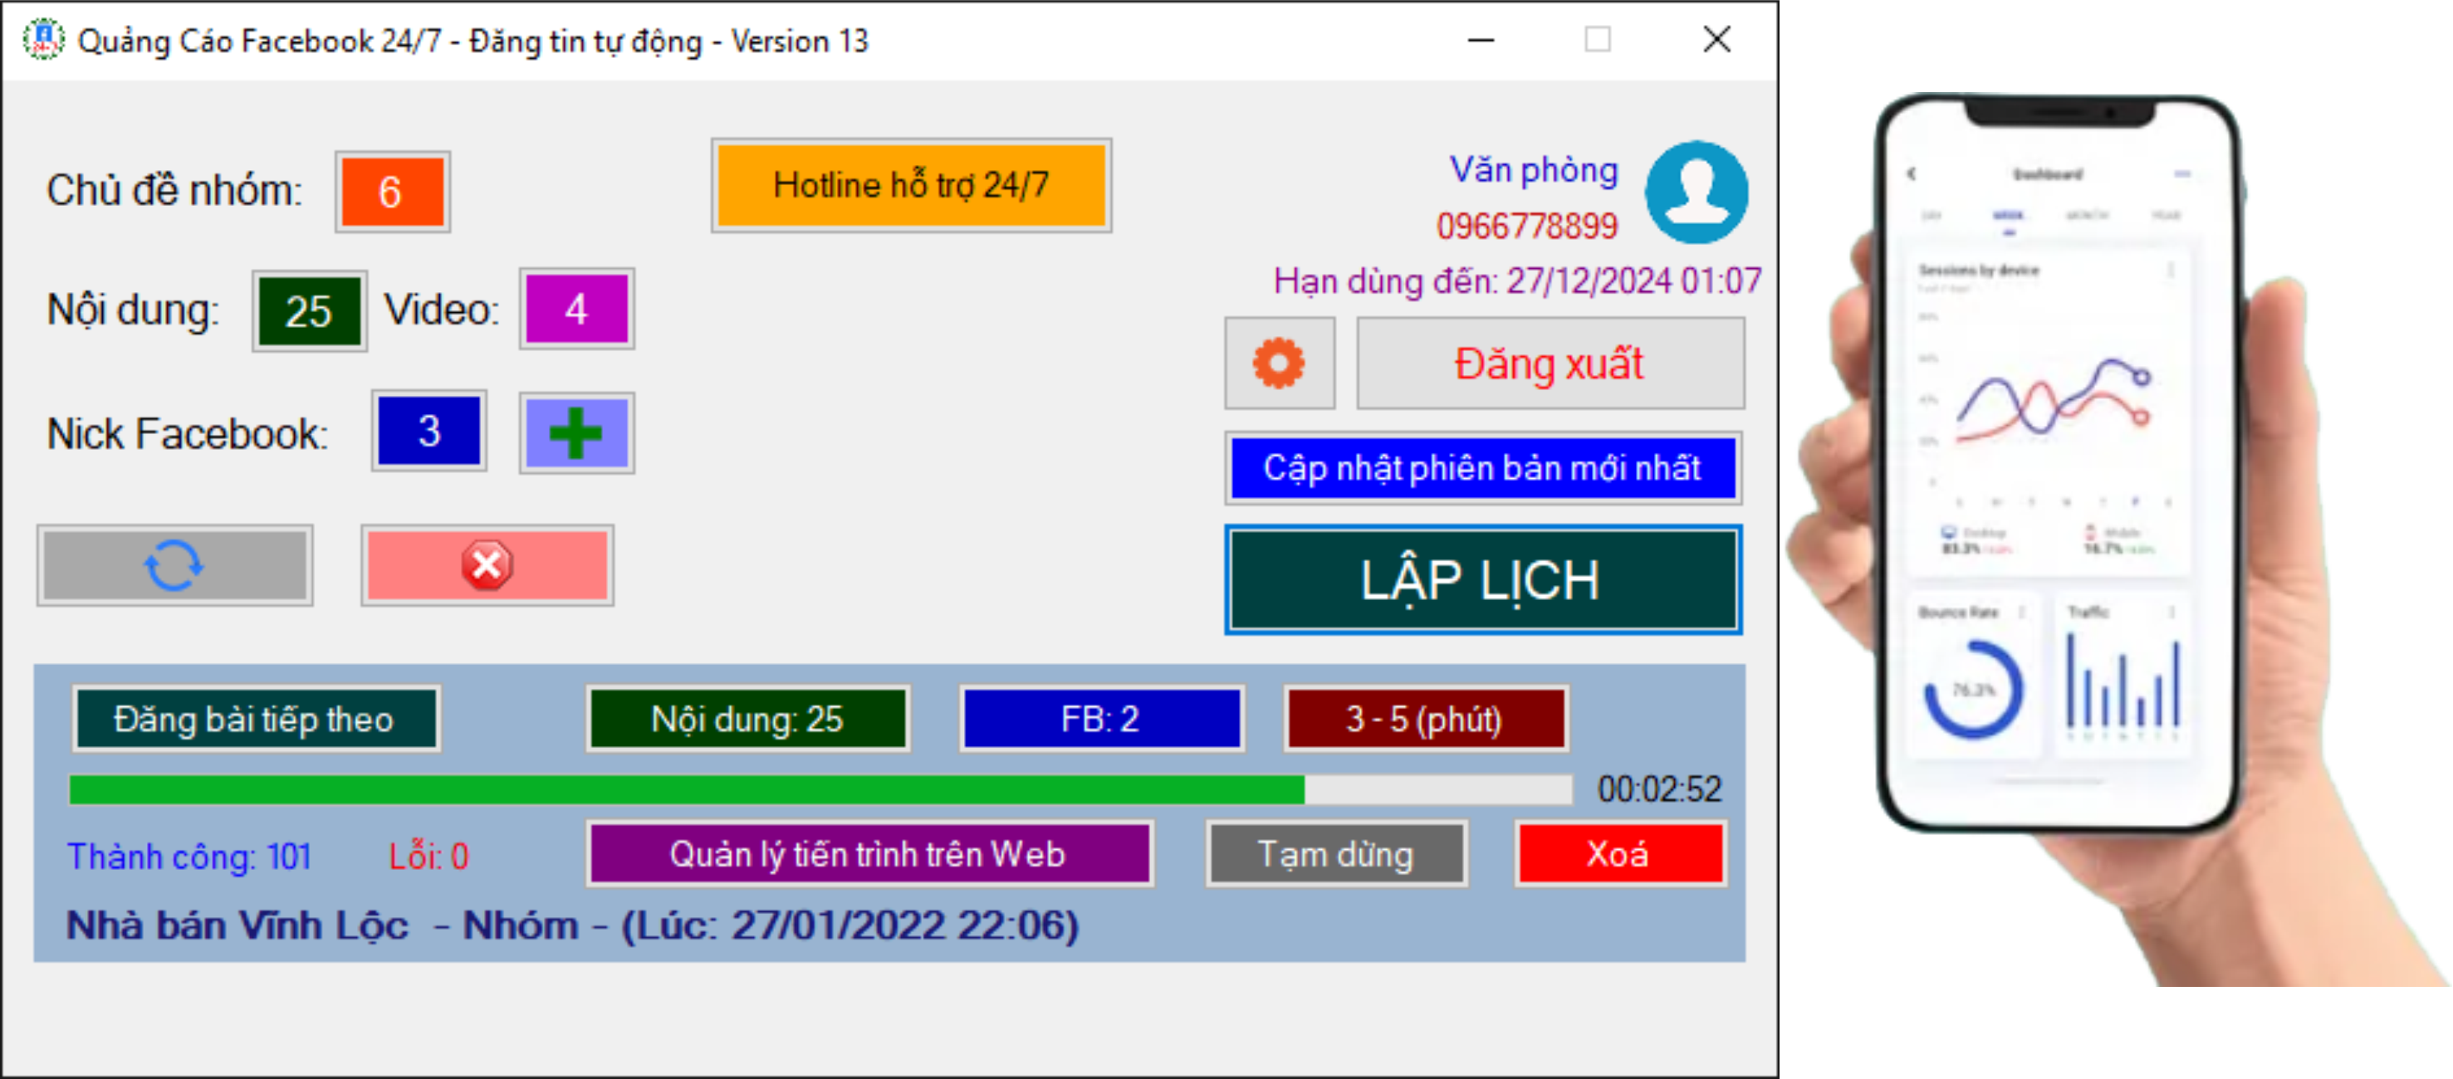Click the phone number 0966778899
2453x1079 pixels.
pyautogui.click(x=1527, y=226)
